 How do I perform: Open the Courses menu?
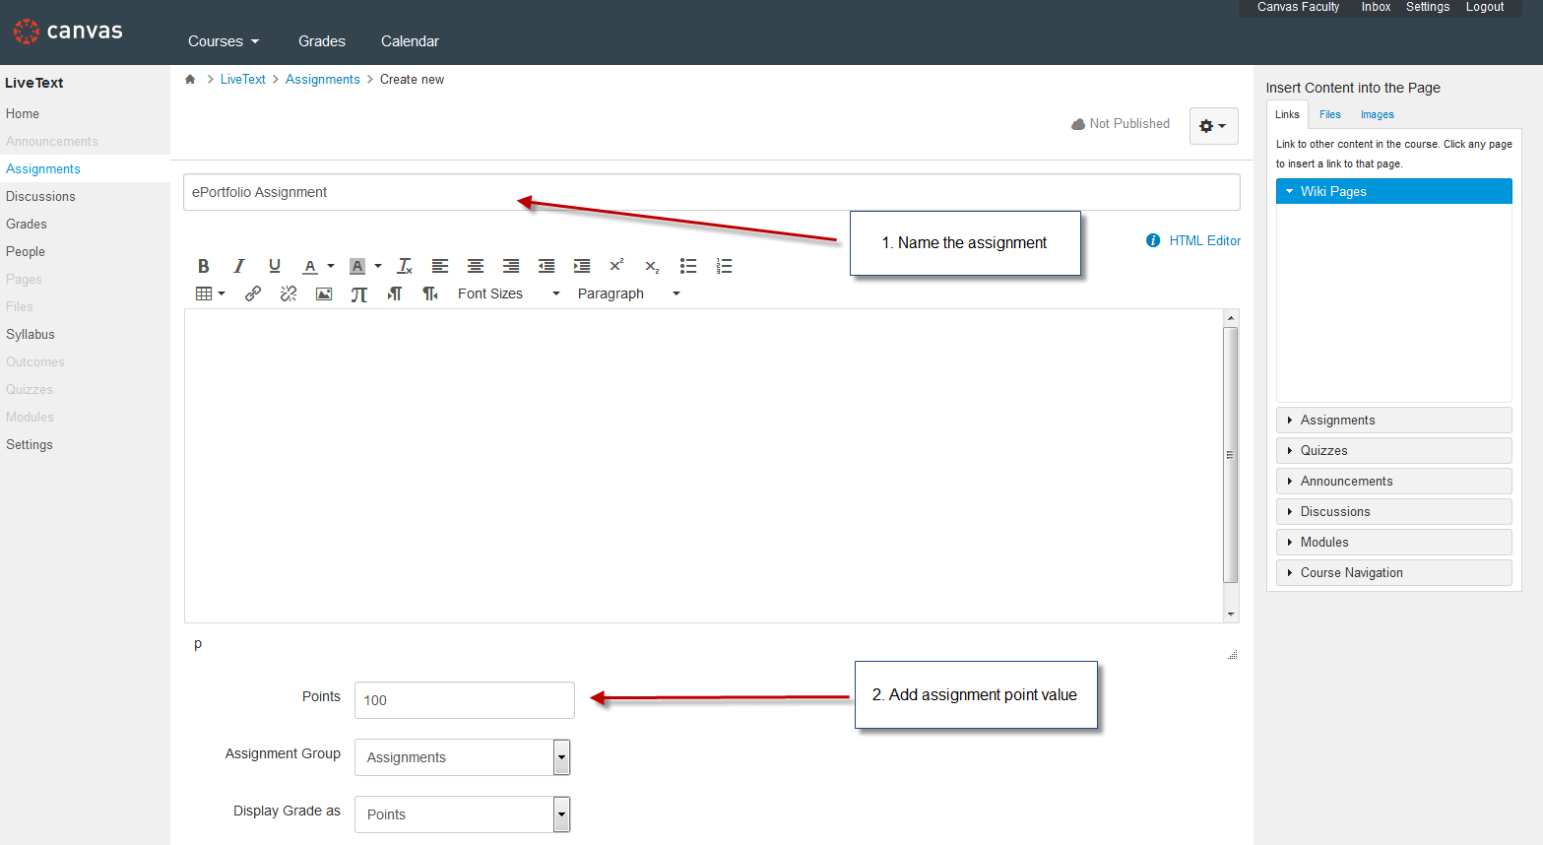(x=223, y=40)
